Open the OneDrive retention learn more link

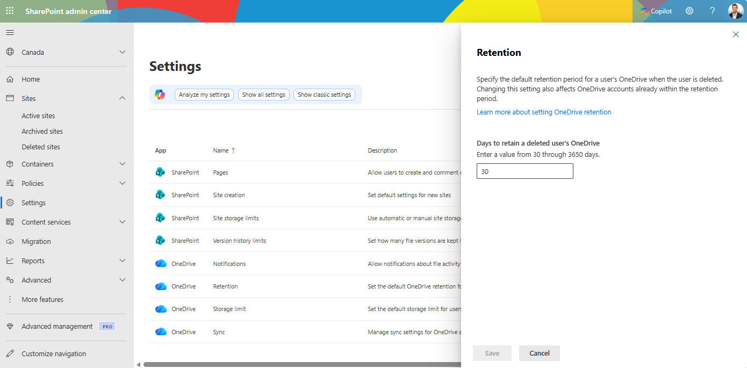pos(544,112)
